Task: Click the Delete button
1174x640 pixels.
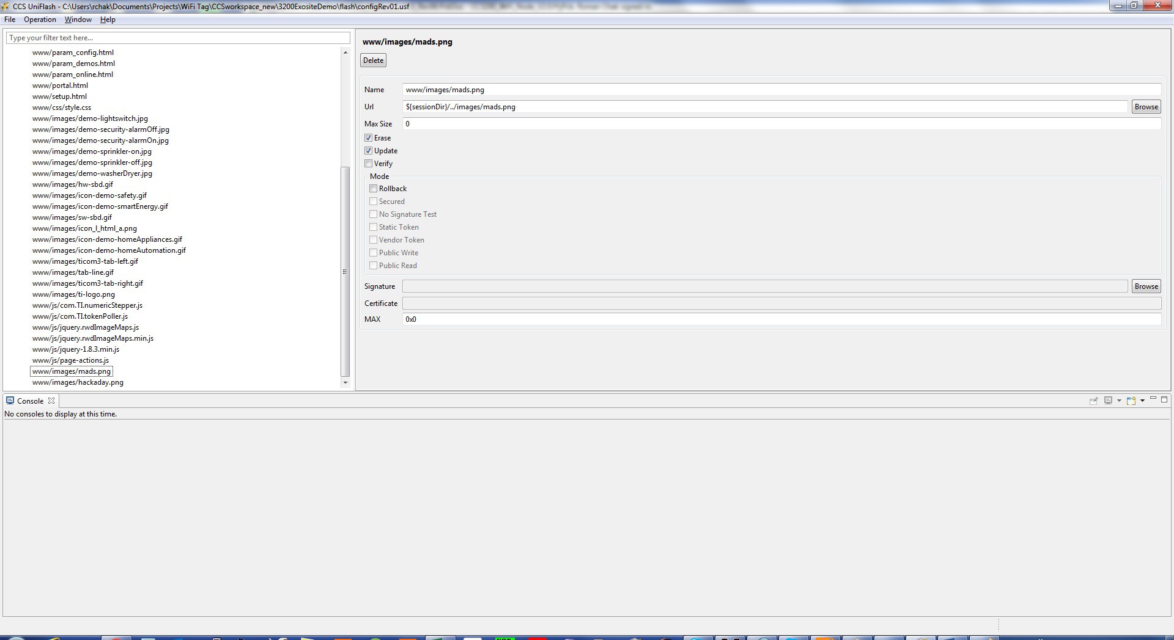Action: pyautogui.click(x=373, y=60)
